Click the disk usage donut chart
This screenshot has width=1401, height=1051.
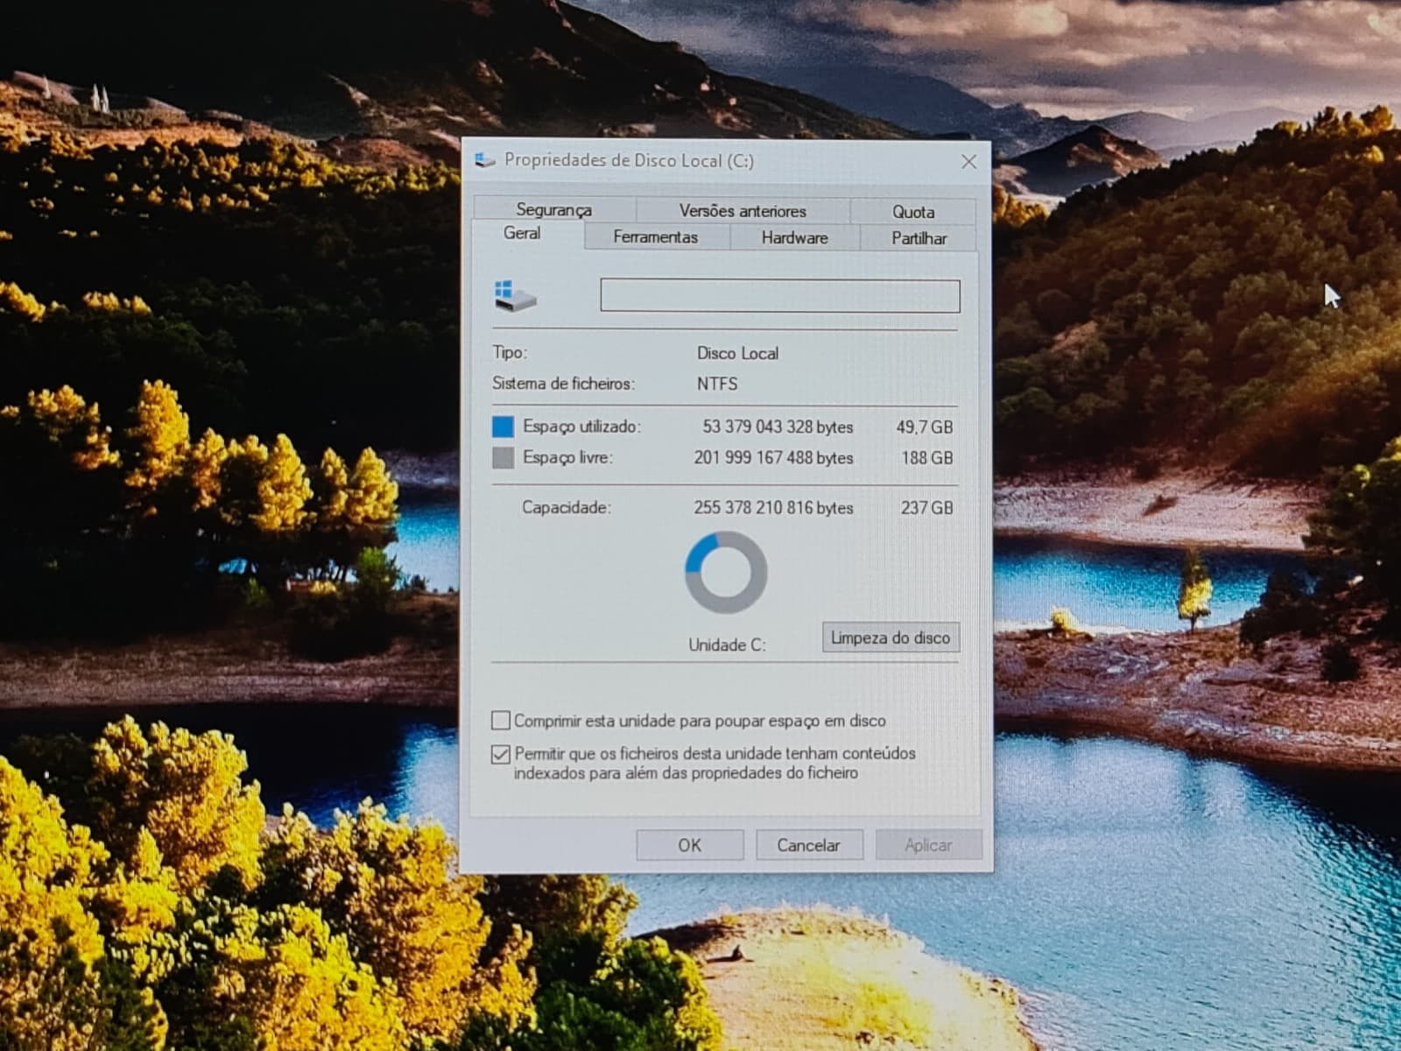726,573
